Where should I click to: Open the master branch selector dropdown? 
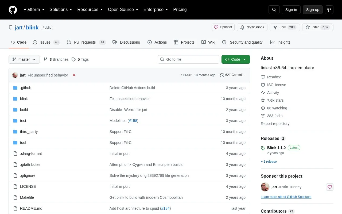[24, 59]
